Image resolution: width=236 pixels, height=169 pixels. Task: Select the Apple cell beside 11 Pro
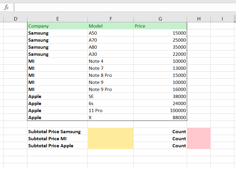pos(57,110)
